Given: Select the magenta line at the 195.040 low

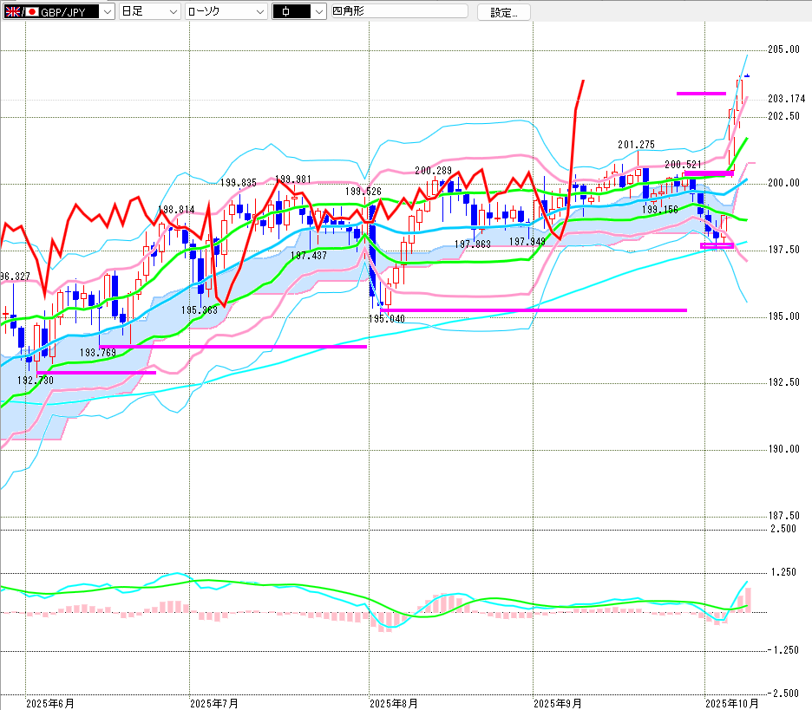Looking at the screenshot, I should (x=533, y=309).
